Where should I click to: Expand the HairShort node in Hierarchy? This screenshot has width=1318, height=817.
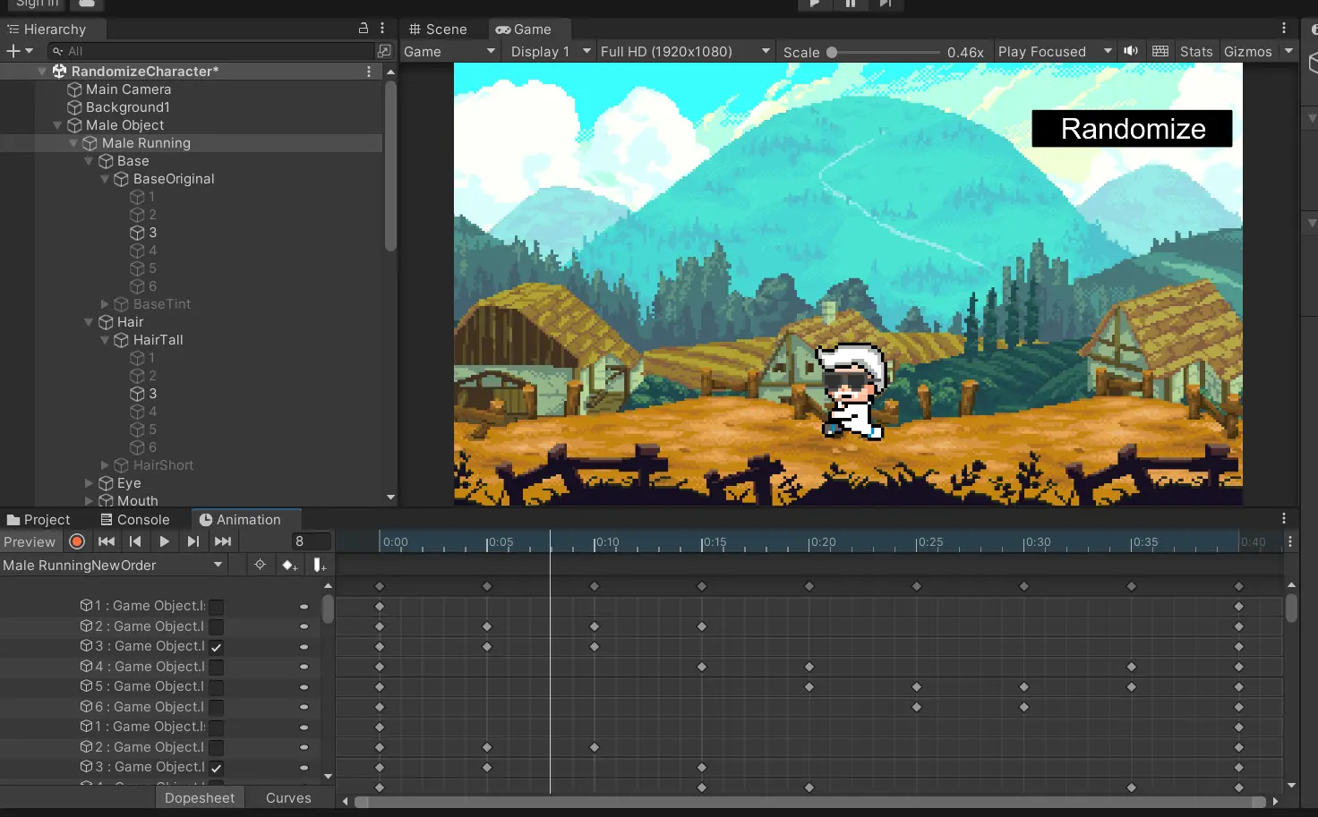click(x=105, y=465)
